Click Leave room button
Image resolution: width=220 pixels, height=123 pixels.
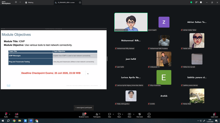coord(214,115)
